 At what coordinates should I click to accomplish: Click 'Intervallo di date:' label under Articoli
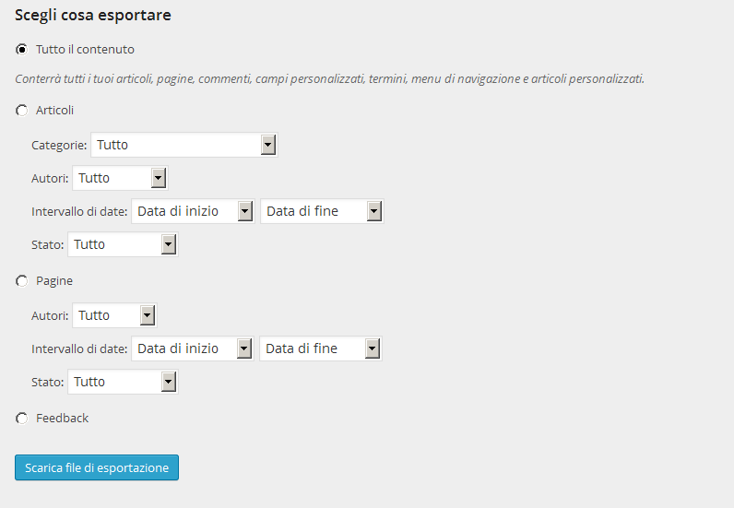click(78, 212)
